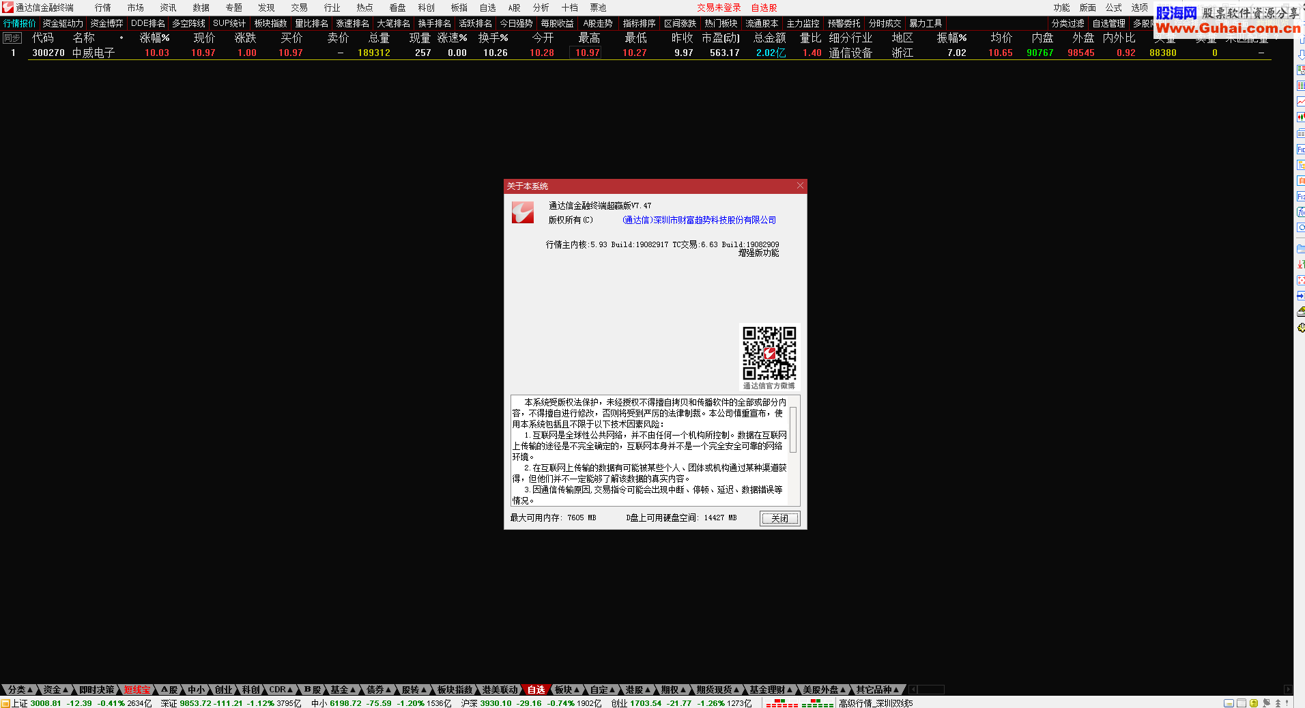The height and width of the screenshot is (708, 1305).
Task: Open the red trend line chart icon in sidebar
Action: pyautogui.click(x=1301, y=102)
